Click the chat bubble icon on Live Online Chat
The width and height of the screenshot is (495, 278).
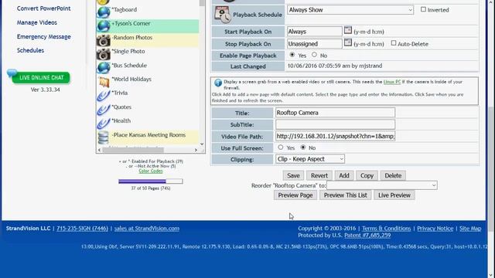(x=12, y=73)
